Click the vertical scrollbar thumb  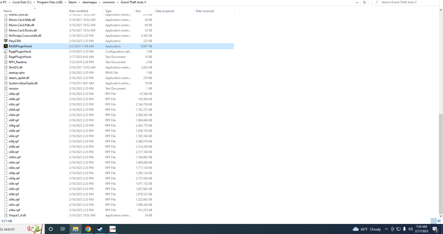pos(440,164)
